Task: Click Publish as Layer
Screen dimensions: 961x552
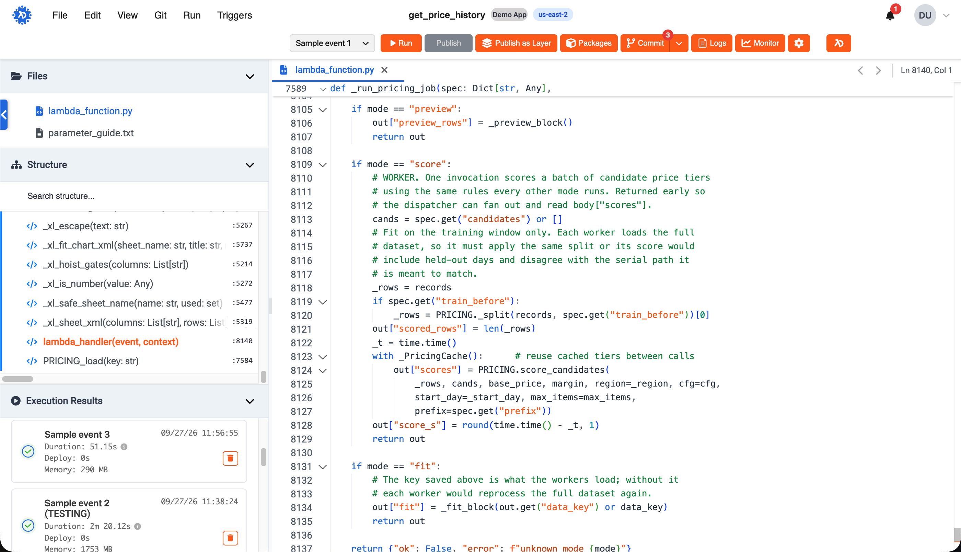Action: coord(516,43)
